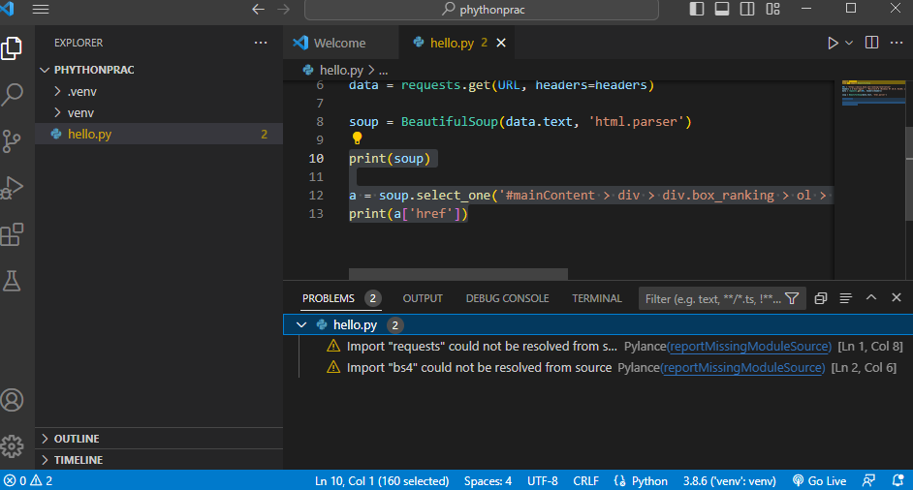Click the editor horizontal scrollbar
Image resolution: width=913 pixels, height=490 pixels.
click(x=457, y=274)
